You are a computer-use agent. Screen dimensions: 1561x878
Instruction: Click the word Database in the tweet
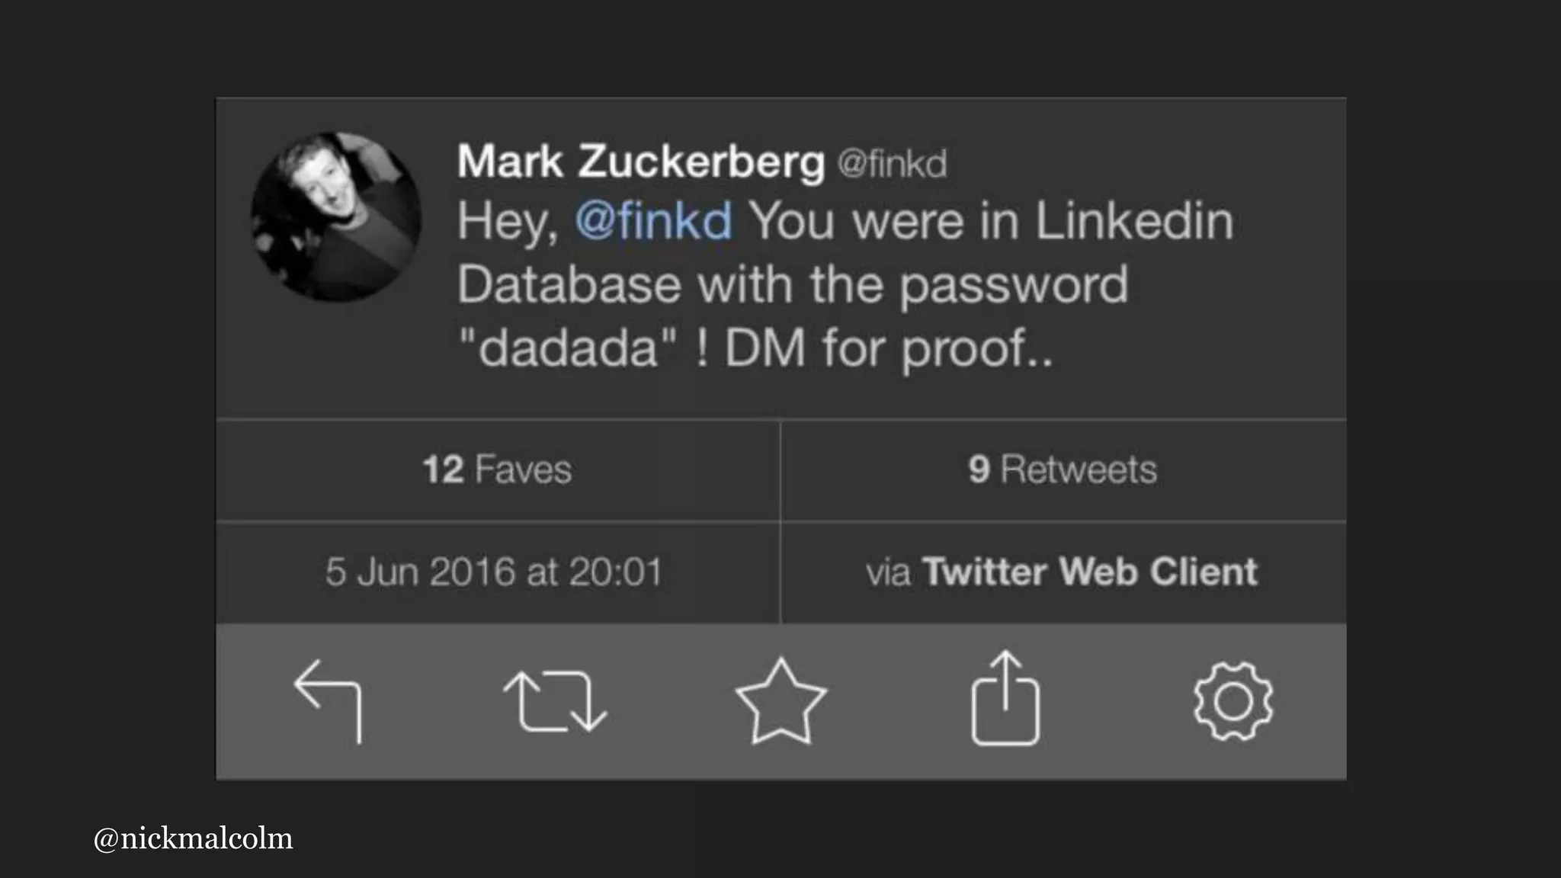pyautogui.click(x=569, y=284)
